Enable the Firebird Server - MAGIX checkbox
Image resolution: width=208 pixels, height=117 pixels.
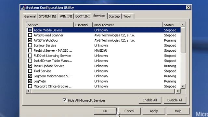pos(30,50)
